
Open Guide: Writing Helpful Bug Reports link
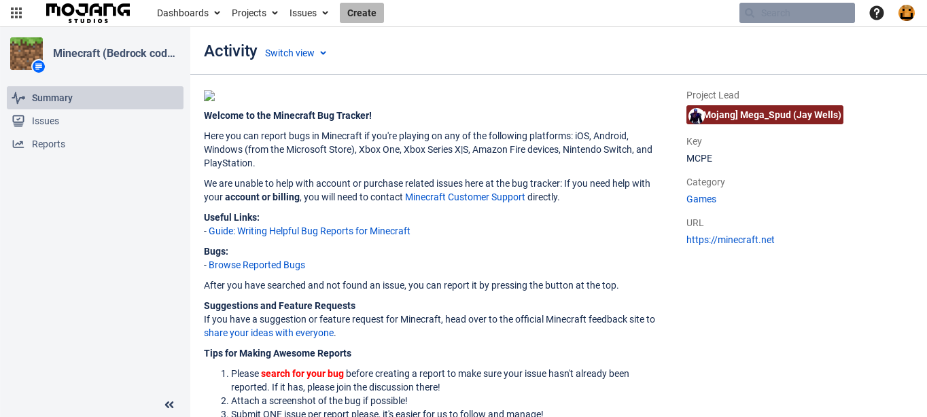309,231
